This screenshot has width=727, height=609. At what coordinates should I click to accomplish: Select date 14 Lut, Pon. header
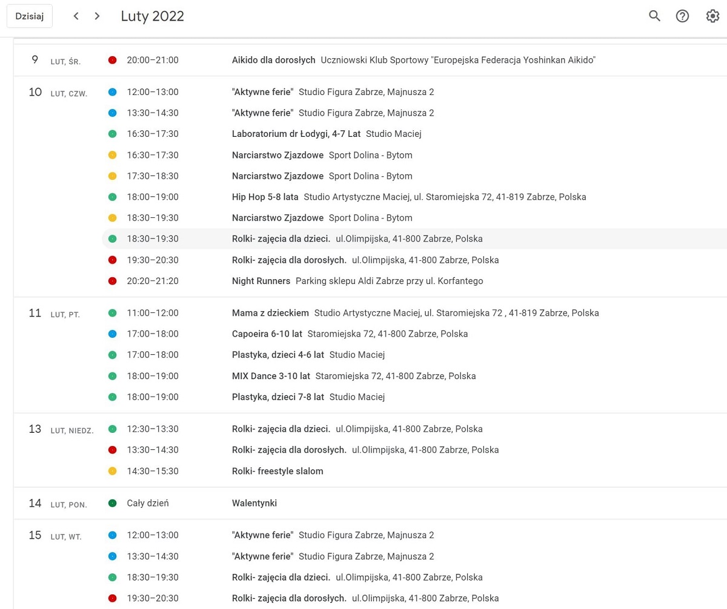click(36, 503)
